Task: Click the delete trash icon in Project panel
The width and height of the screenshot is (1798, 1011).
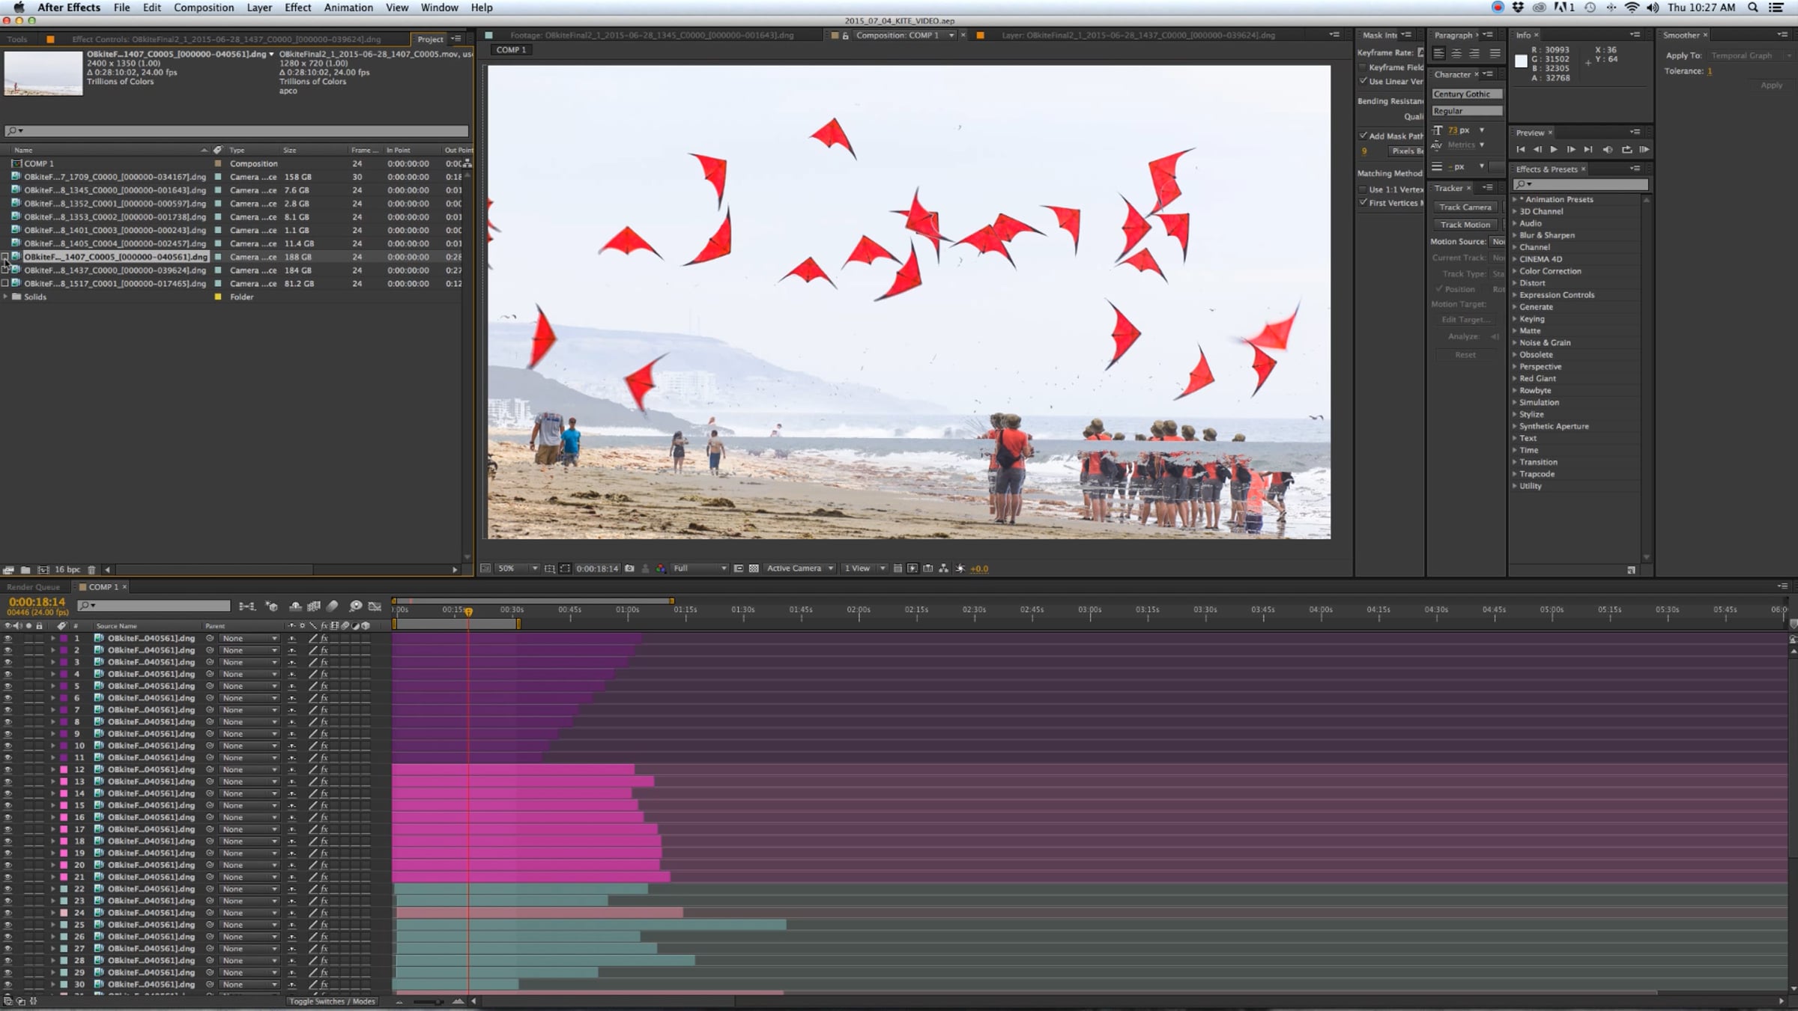Action: (x=91, y=570)
